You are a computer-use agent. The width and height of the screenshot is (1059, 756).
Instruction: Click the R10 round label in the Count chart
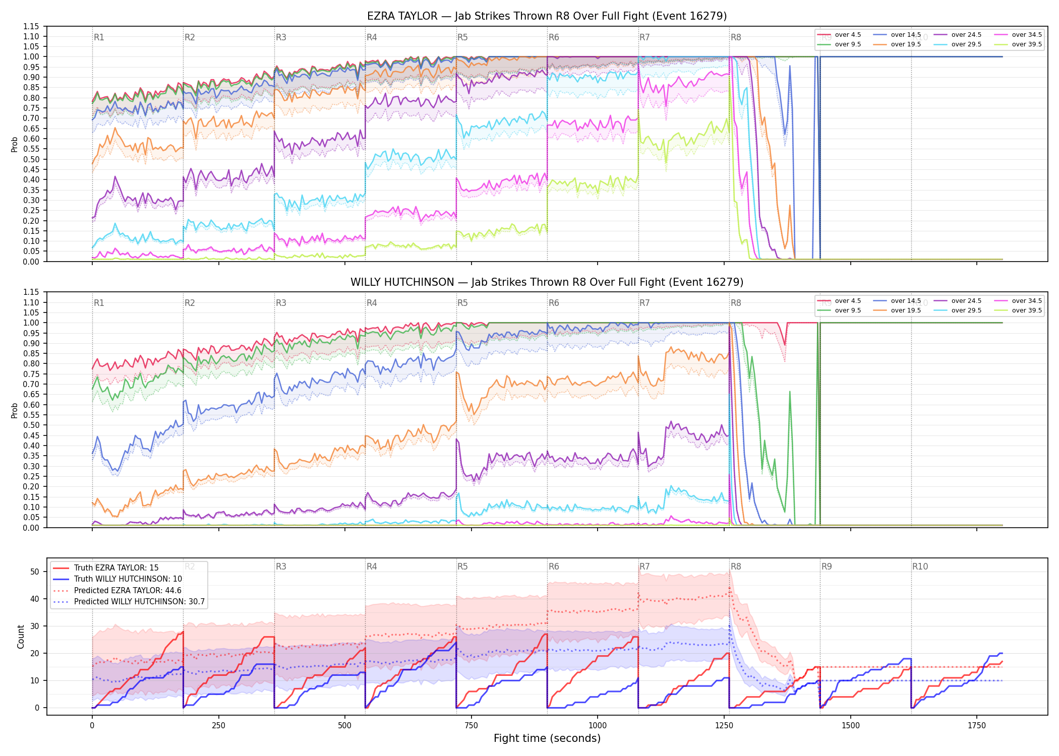pos(920,566)
